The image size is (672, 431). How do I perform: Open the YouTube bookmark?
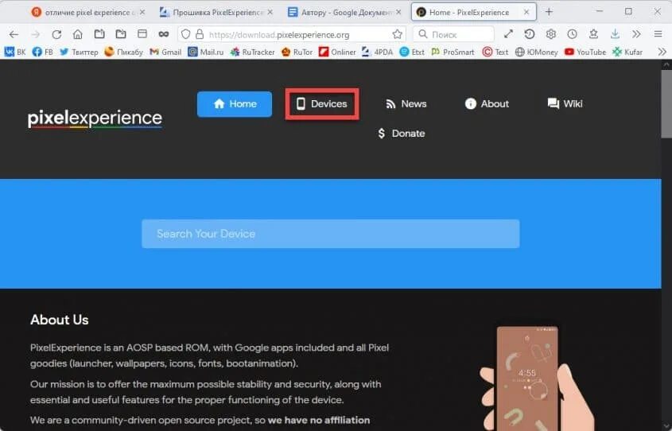(585, 52)
